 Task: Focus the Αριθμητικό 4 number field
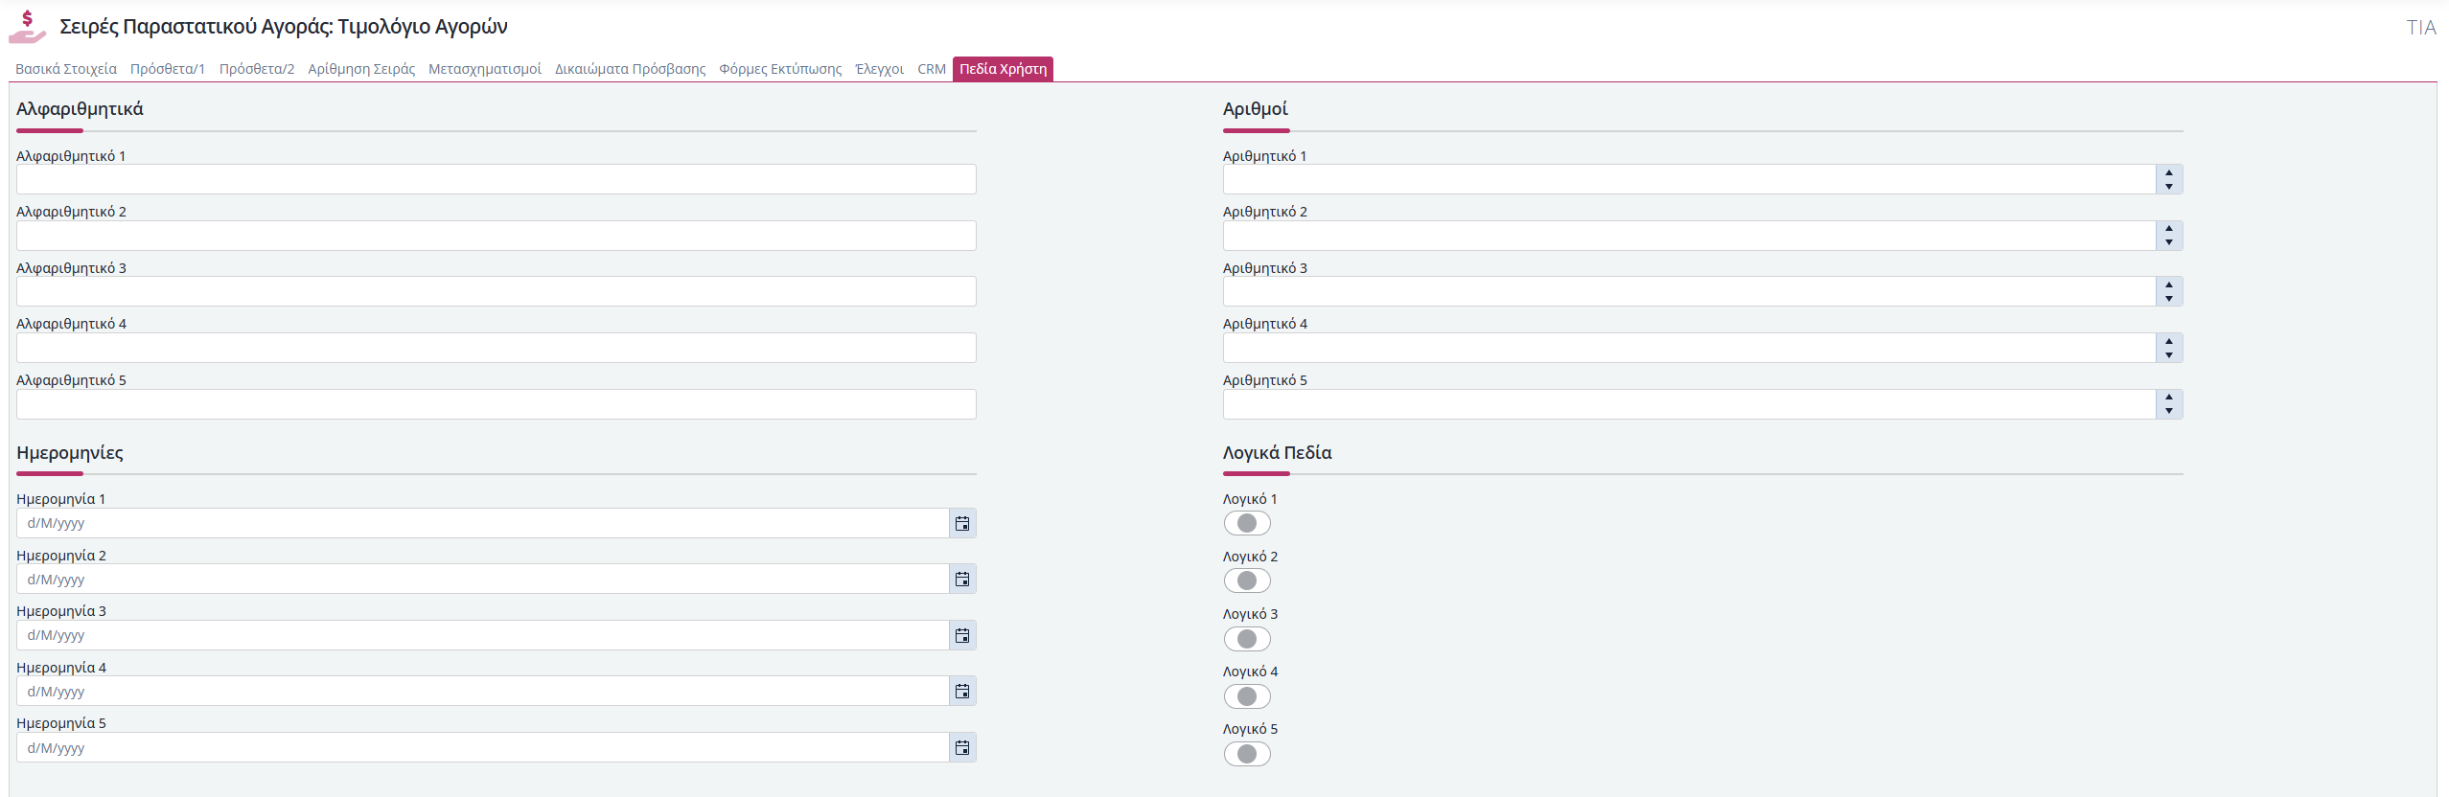[x=1690, y=348]
